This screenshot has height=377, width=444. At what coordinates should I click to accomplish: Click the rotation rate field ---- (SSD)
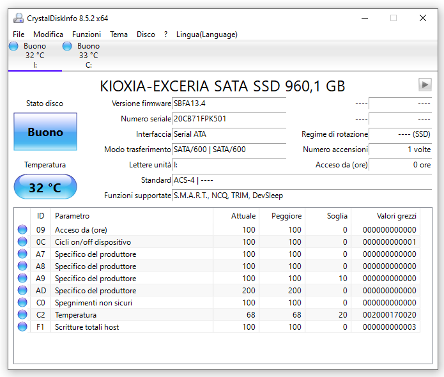tap(401, 134)
